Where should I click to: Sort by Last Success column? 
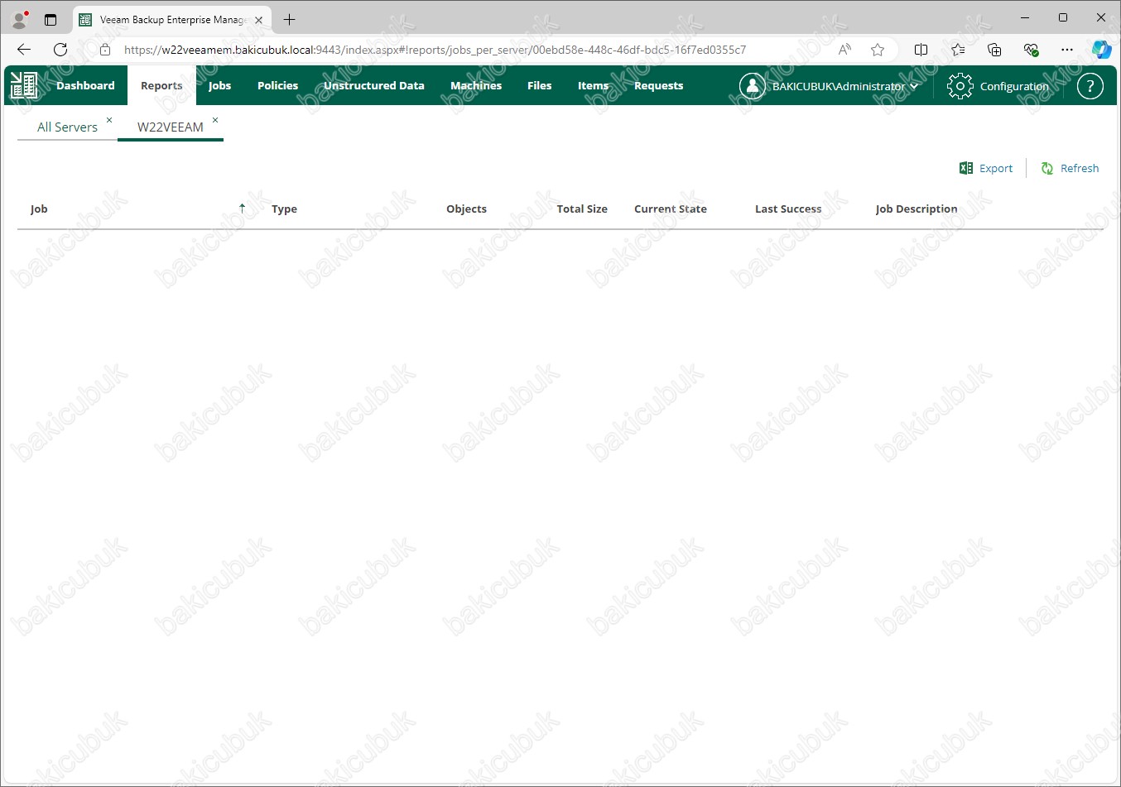click(x=788, y=209)
